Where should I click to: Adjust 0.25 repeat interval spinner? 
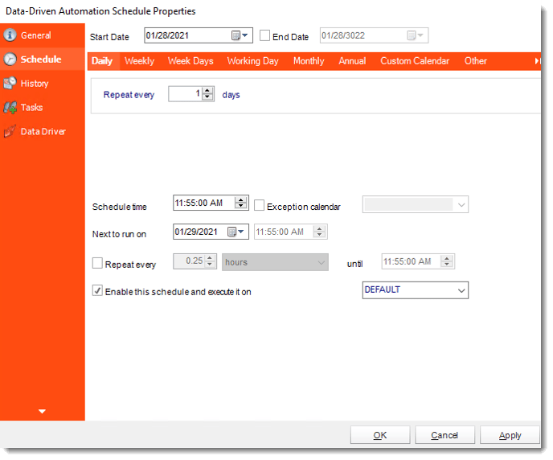[x=210, y=261]
